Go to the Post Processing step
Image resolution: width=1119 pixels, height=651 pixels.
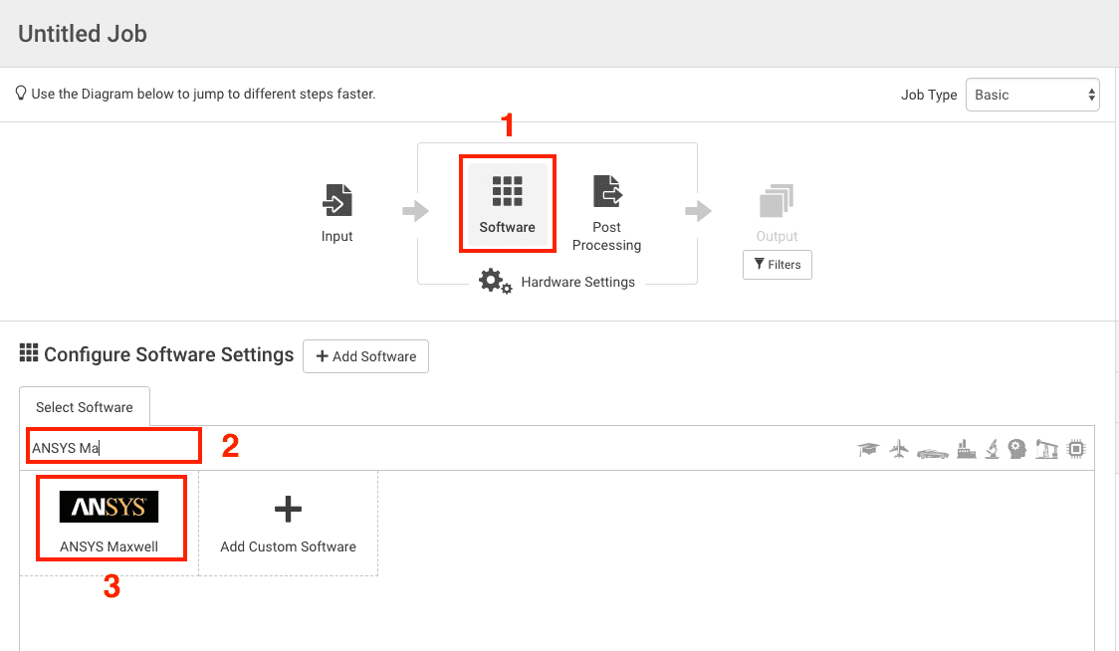[606, 213]
